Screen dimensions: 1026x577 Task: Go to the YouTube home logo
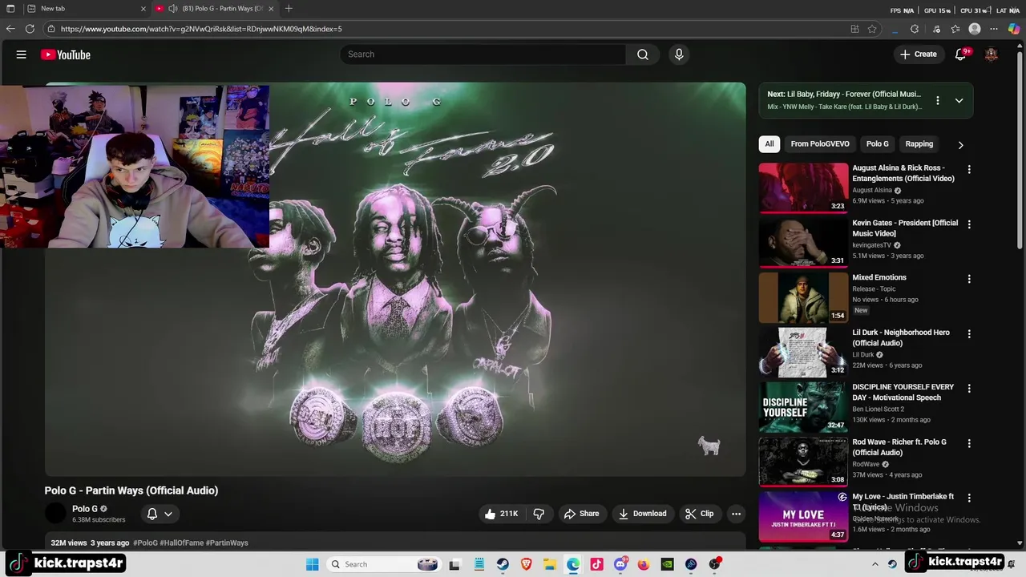pyautogui.click(x=66, y=54)
